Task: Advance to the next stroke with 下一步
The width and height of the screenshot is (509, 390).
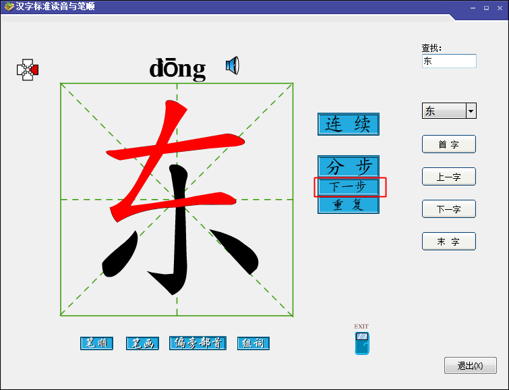Action: click(x=349, y=187)
